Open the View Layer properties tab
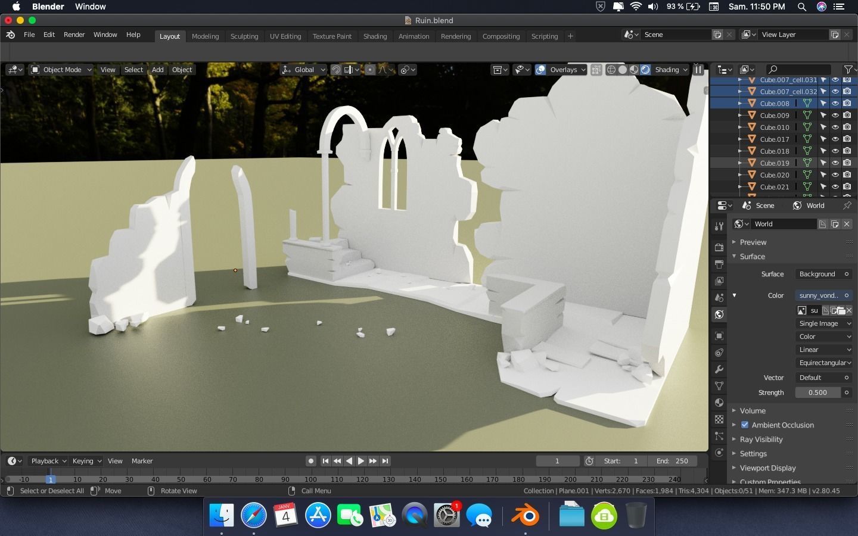The image size is (858, 536). (x=719, y=281)
